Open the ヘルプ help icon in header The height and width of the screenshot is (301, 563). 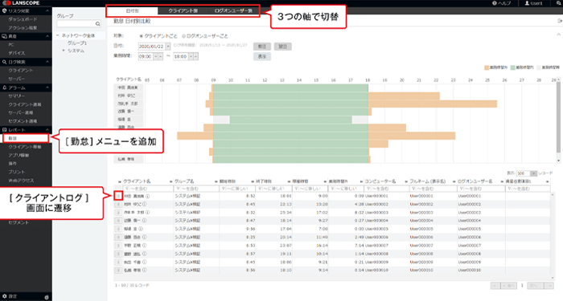point(495,3)
